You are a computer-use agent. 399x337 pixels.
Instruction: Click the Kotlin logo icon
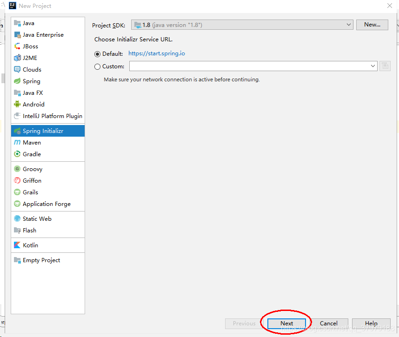[x=17, y=245]
